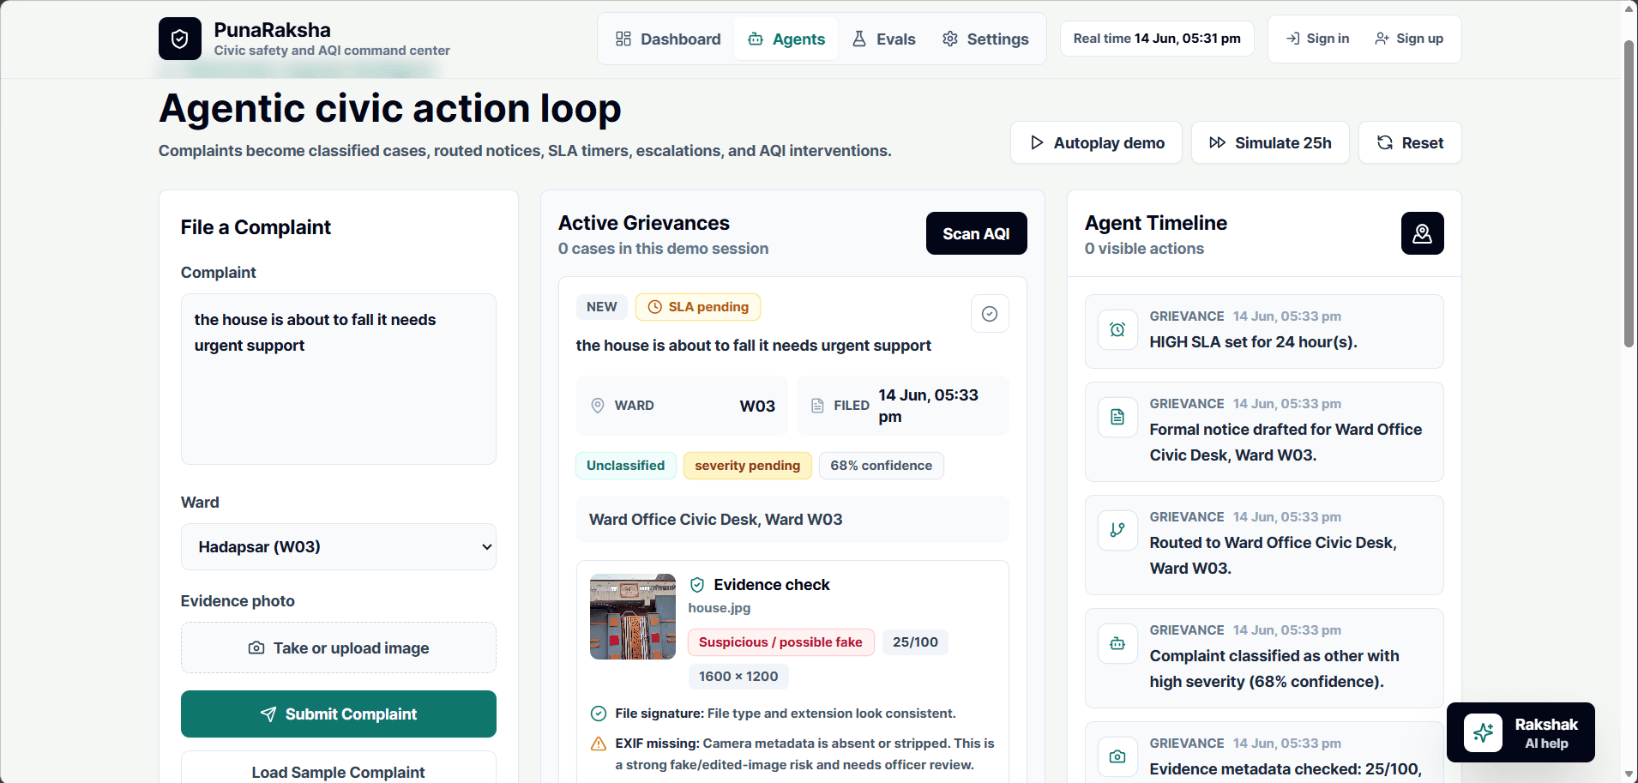The height and width of the screenshot is (783, 1638).
Task: Click the Settings gear icon
Action: (950, 39)
